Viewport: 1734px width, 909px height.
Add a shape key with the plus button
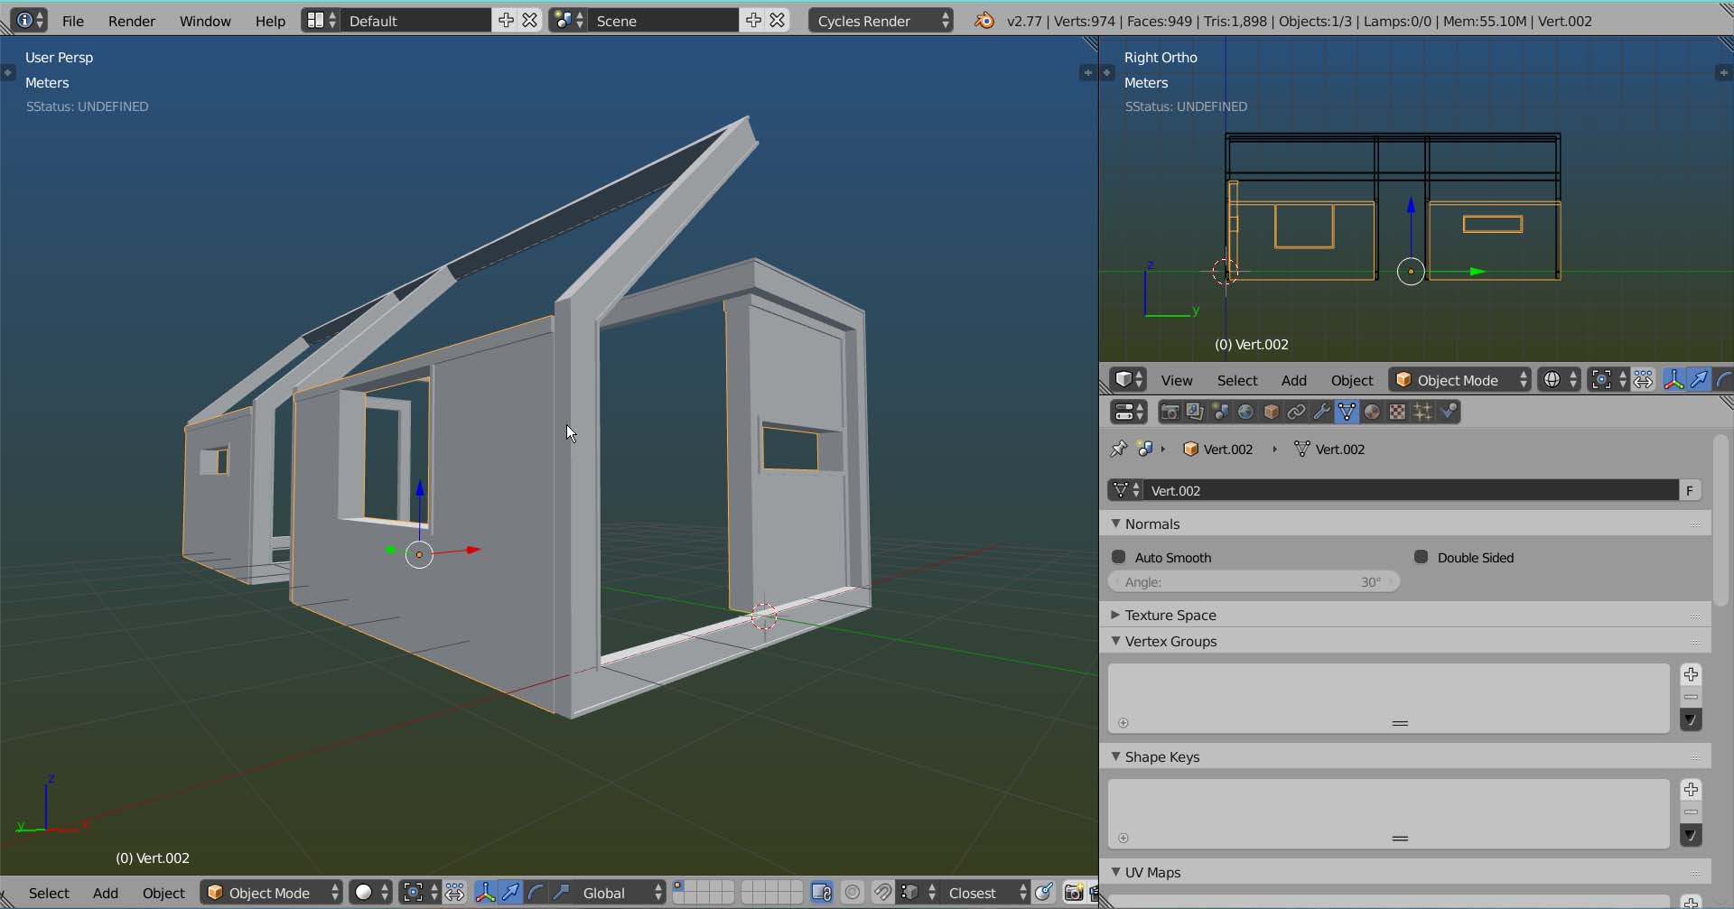1691,790
